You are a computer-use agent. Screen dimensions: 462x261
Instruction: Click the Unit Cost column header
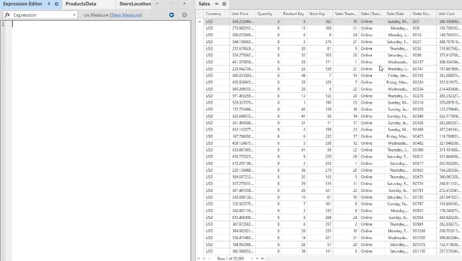449,14
